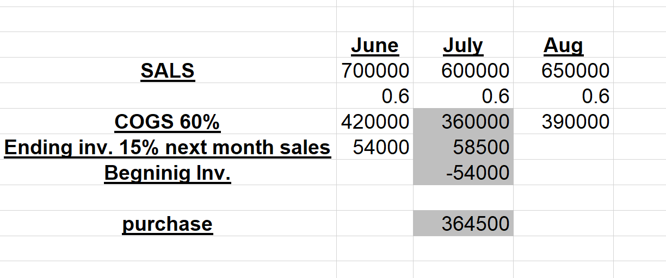Screen dimensions: 666x278
Task: Click the SALS row label
Action: tap(168, 71)
